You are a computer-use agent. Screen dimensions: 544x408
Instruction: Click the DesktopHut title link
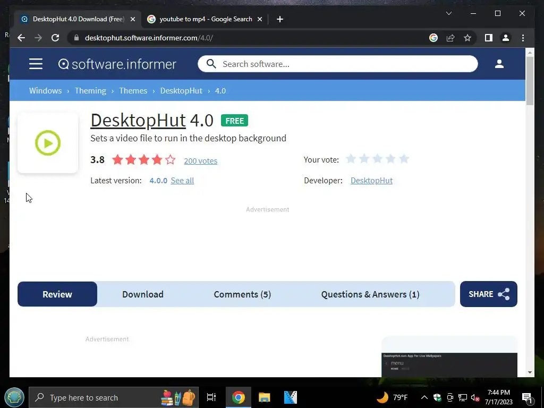[138, 121]
